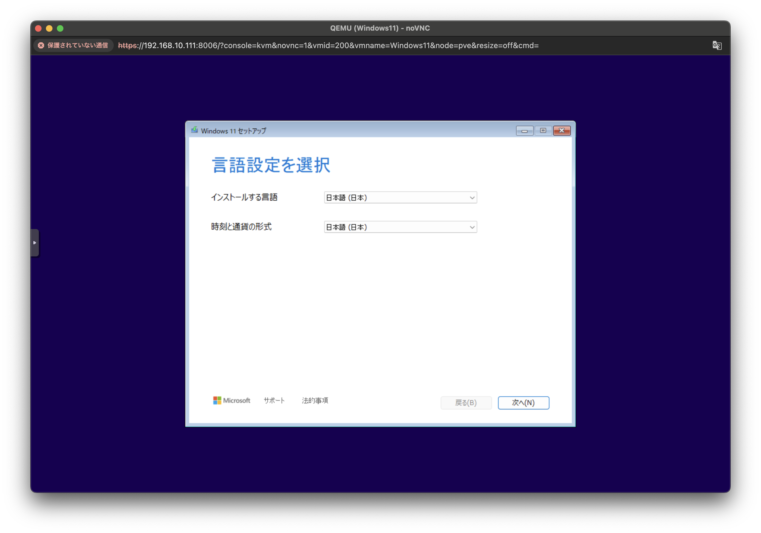Click the Microsoft logo in the footer
Viewport: 761px width, 533px height.
tap(232, 400)
